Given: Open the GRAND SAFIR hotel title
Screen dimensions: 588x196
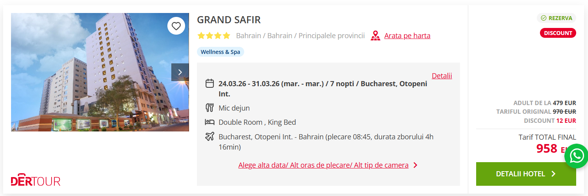Looking at the screenshot, I should coord(229,20).
